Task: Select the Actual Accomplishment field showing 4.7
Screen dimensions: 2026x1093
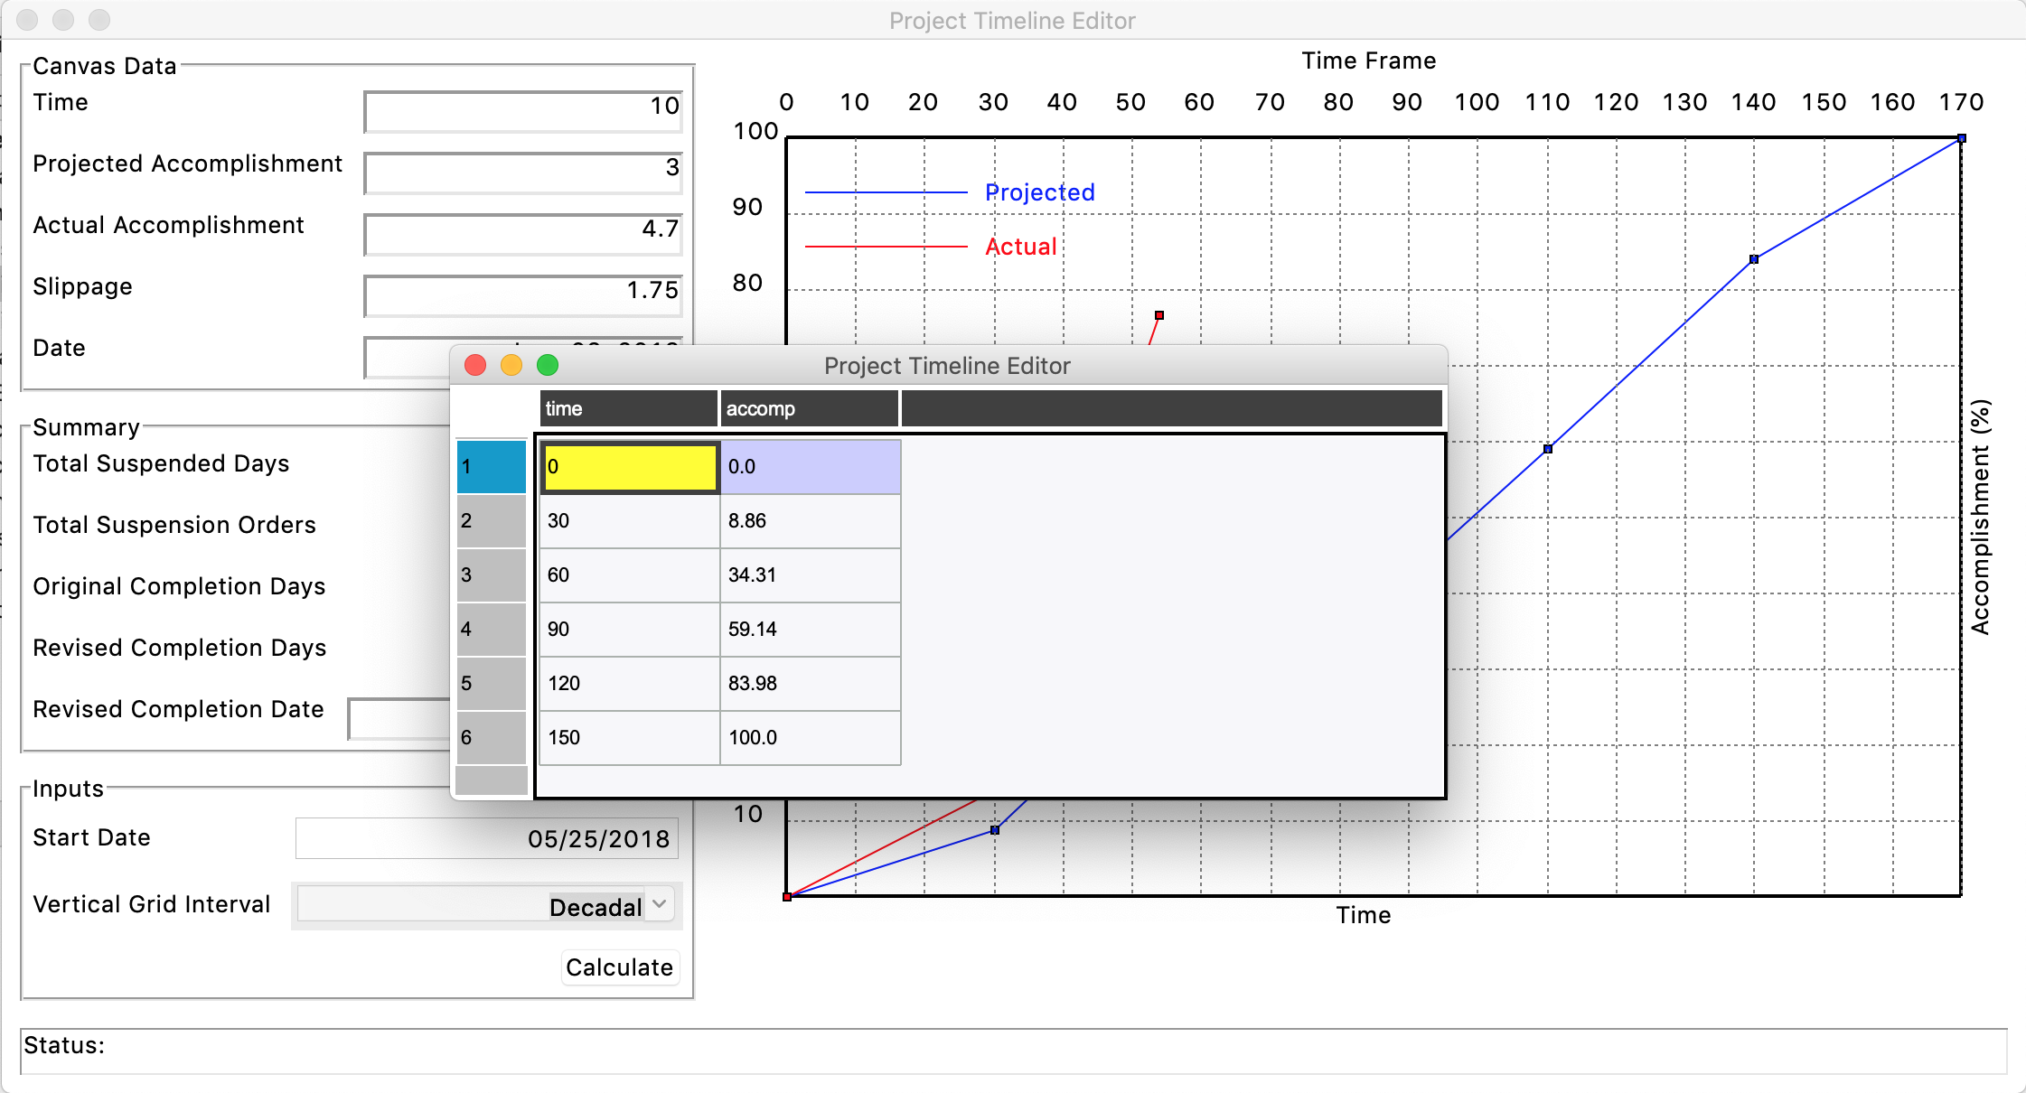Action: click(522, 232)
